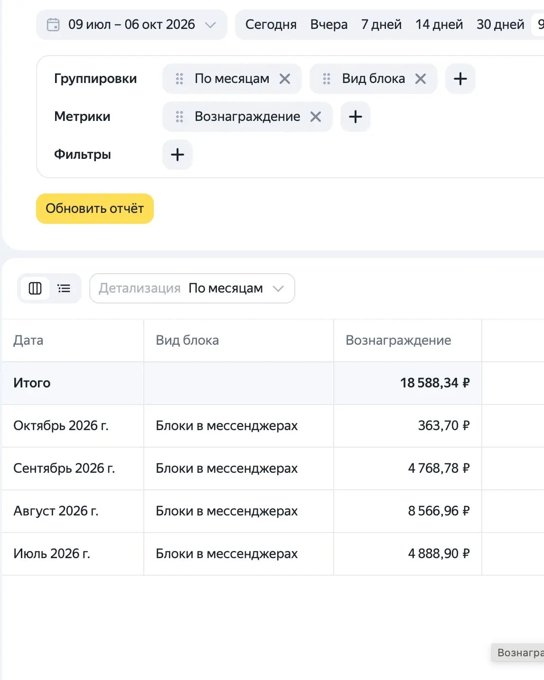Add a filter with the plus button
This screenshot has height=680, width=544.
click(x=178, y=155)
